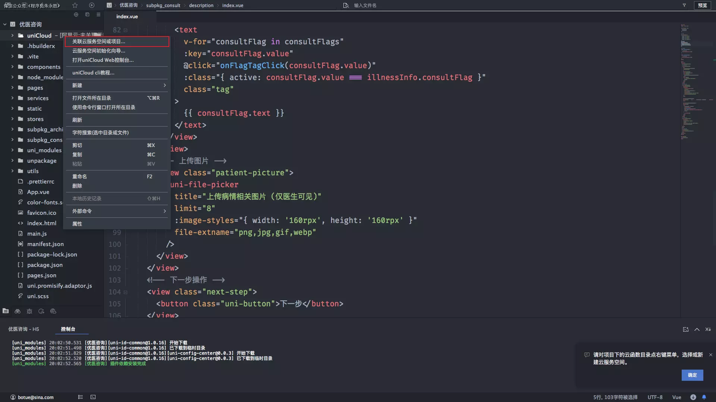Image resolution: width=716 pixels, height=402 pixels.
Task: Open manifest.json in the file tree
Action: [45, 244]
